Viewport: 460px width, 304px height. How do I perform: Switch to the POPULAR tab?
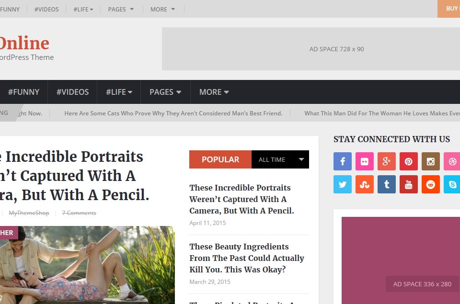(x=220, y=159)
